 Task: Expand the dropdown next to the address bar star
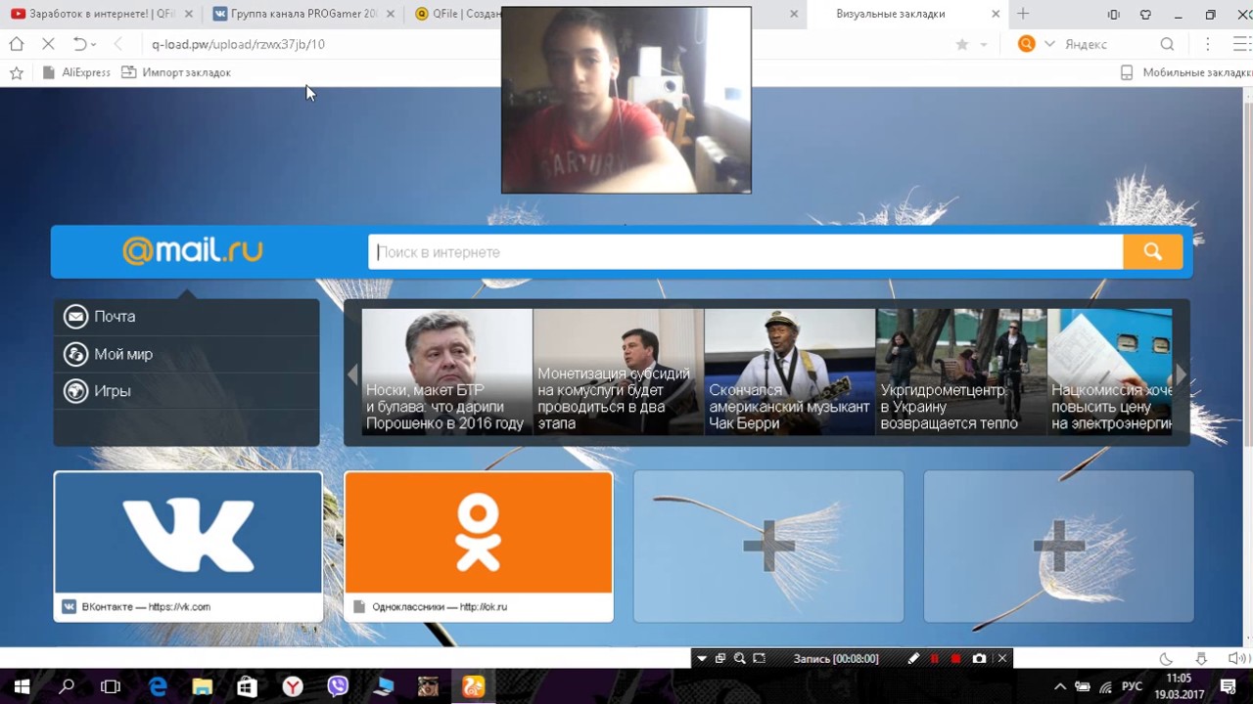(984, 45)
